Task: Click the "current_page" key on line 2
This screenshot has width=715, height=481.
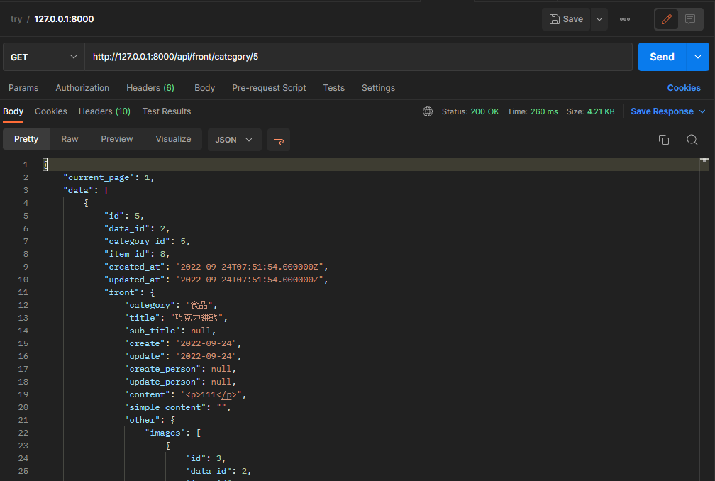Action: pyautogui.click(x=99, y=177)
